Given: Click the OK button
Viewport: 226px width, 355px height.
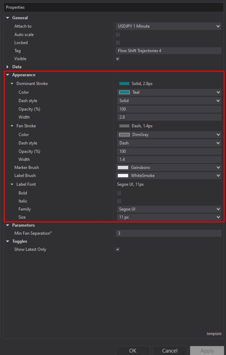Looking at the screenshot, I should 132,350.
